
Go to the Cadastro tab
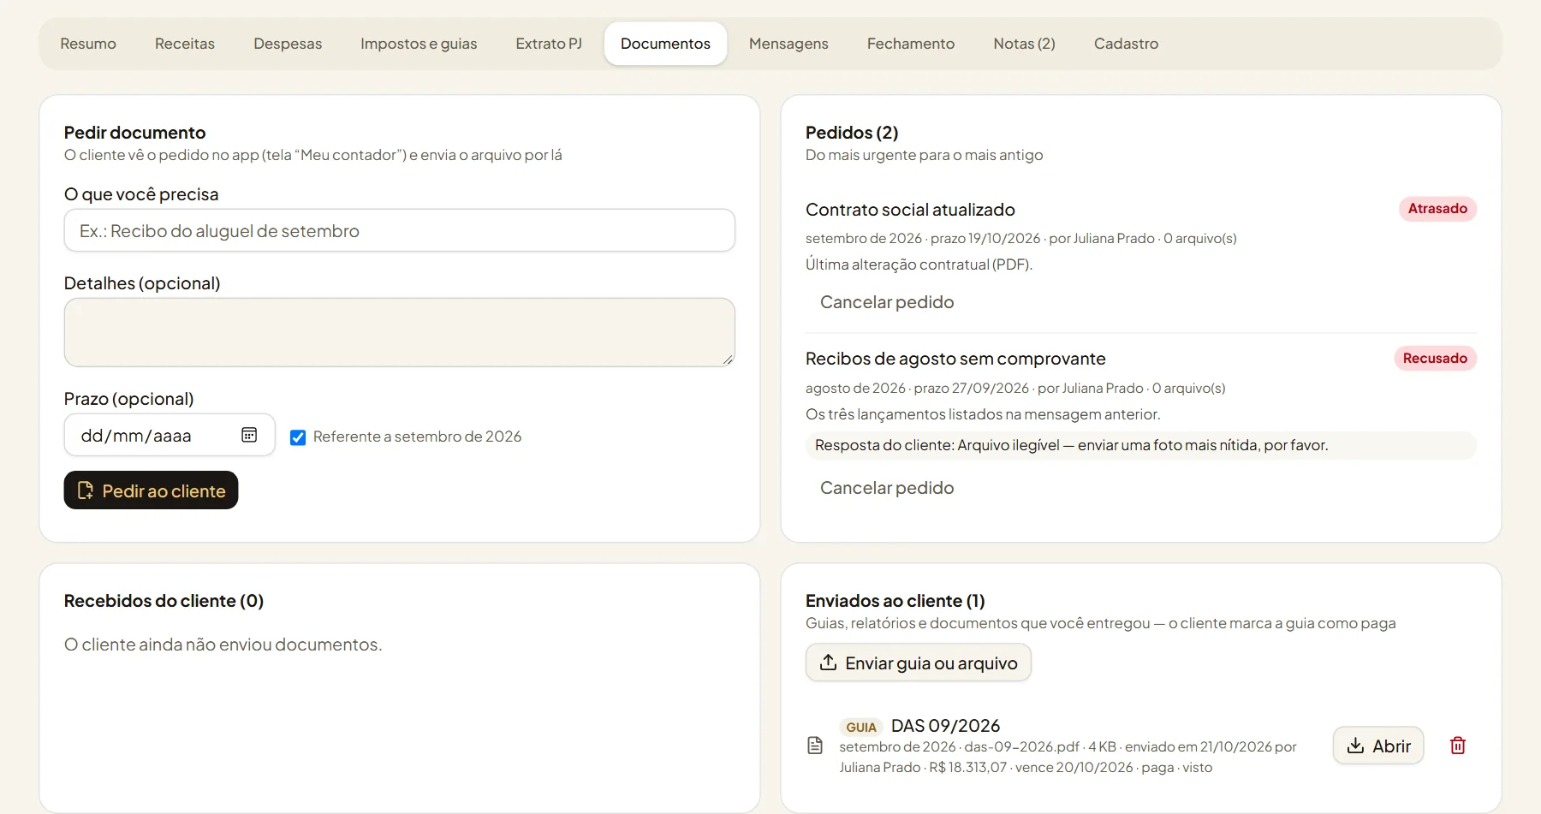[1126, 44]
